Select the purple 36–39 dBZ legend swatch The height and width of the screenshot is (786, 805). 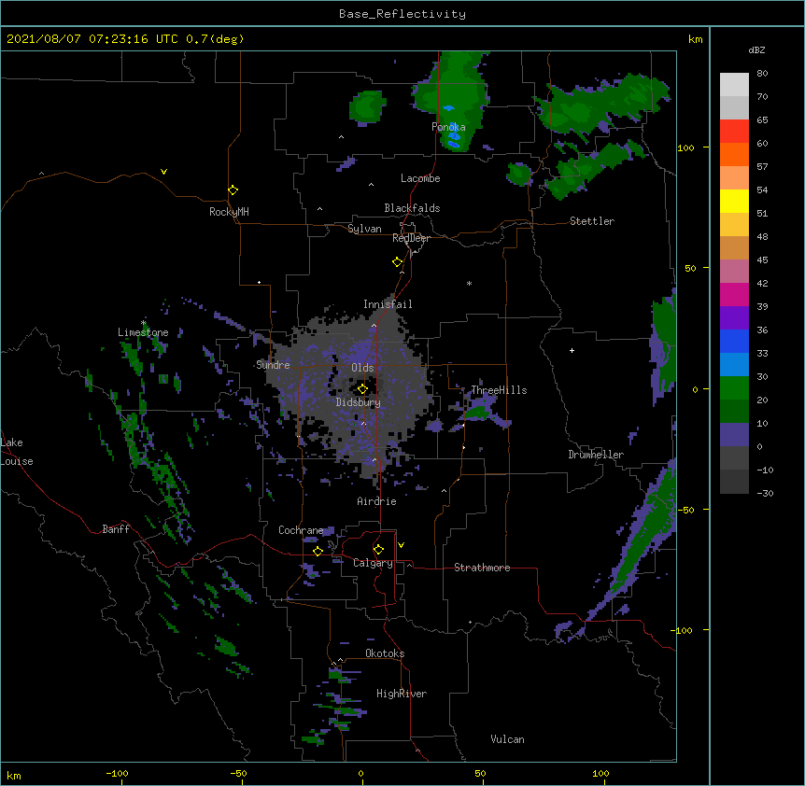click(734, 317)
